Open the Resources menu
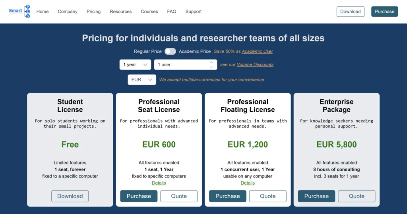Image resolution: width=407 pixels, height=214 pixels. [x=121, y=12]
